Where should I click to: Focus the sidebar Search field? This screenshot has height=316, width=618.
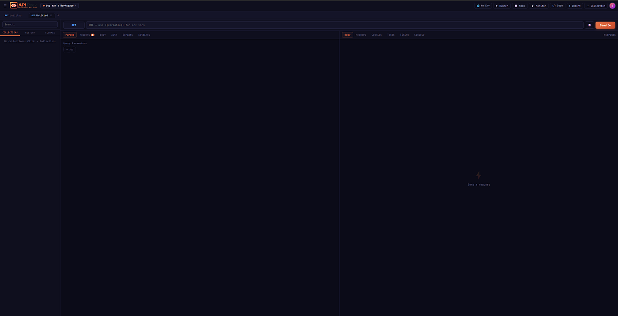coord(30,24)
